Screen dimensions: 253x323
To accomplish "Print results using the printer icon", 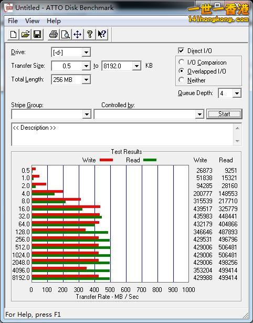I will pyautogui.click(x=54, y=34).
